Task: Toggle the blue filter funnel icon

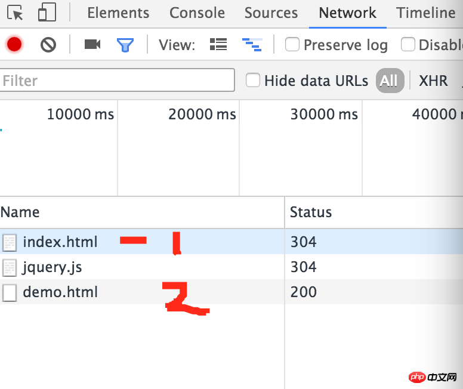Action: coord(125,44)
